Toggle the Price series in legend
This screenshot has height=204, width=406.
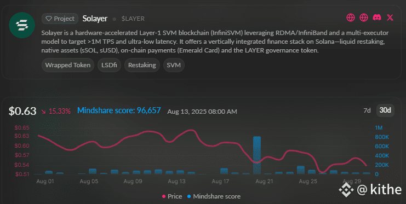coord(172,196)
